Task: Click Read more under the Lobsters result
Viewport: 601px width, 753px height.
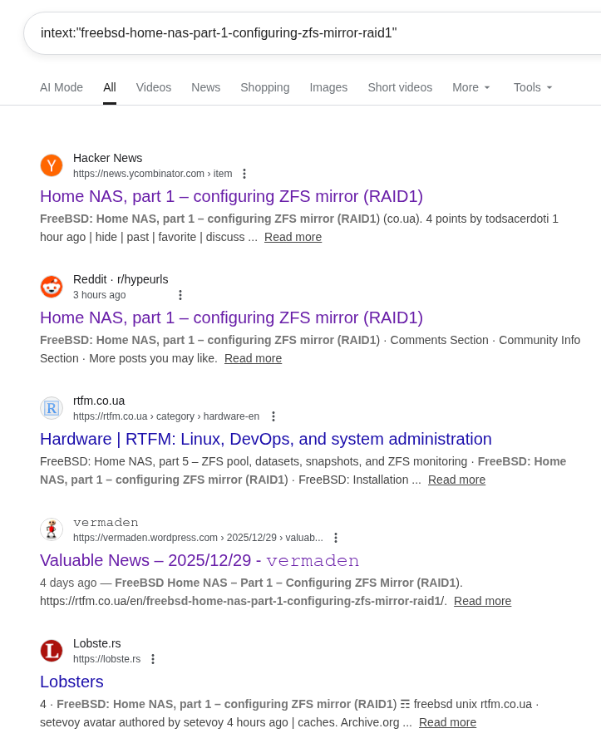Action: click(x=447, y=722)
